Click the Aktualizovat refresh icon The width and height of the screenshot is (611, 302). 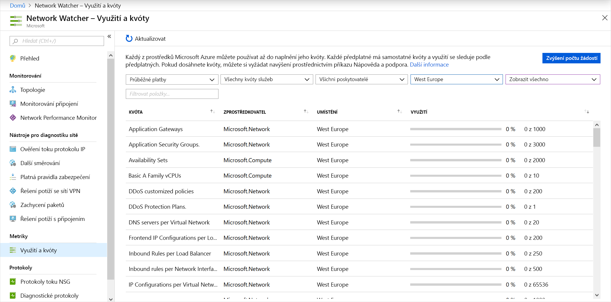(x=129, y=39)
